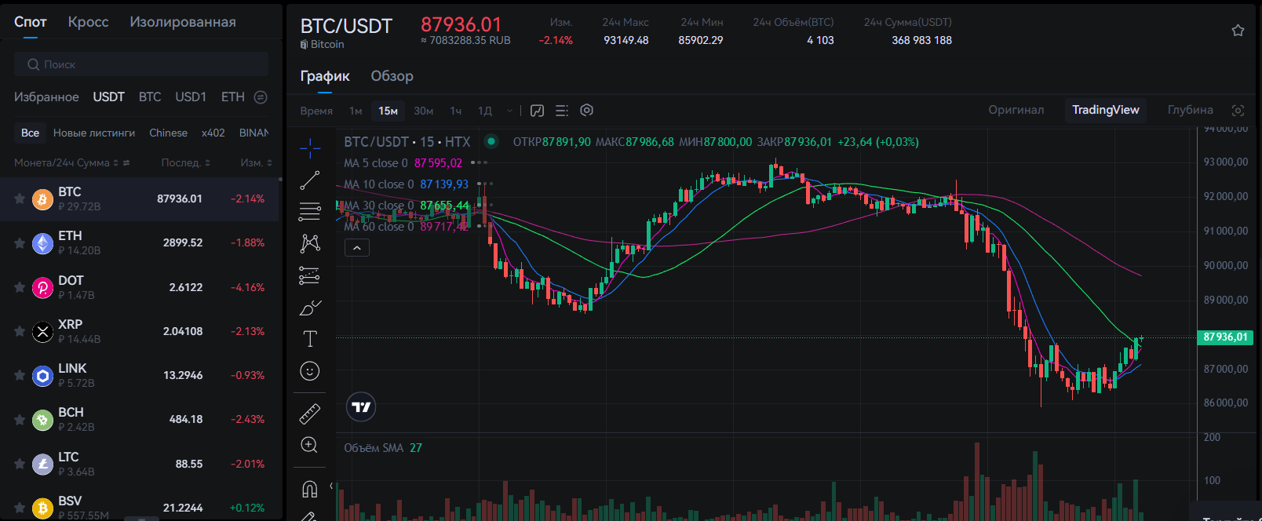Switch chart to Глубина view

1191,110
